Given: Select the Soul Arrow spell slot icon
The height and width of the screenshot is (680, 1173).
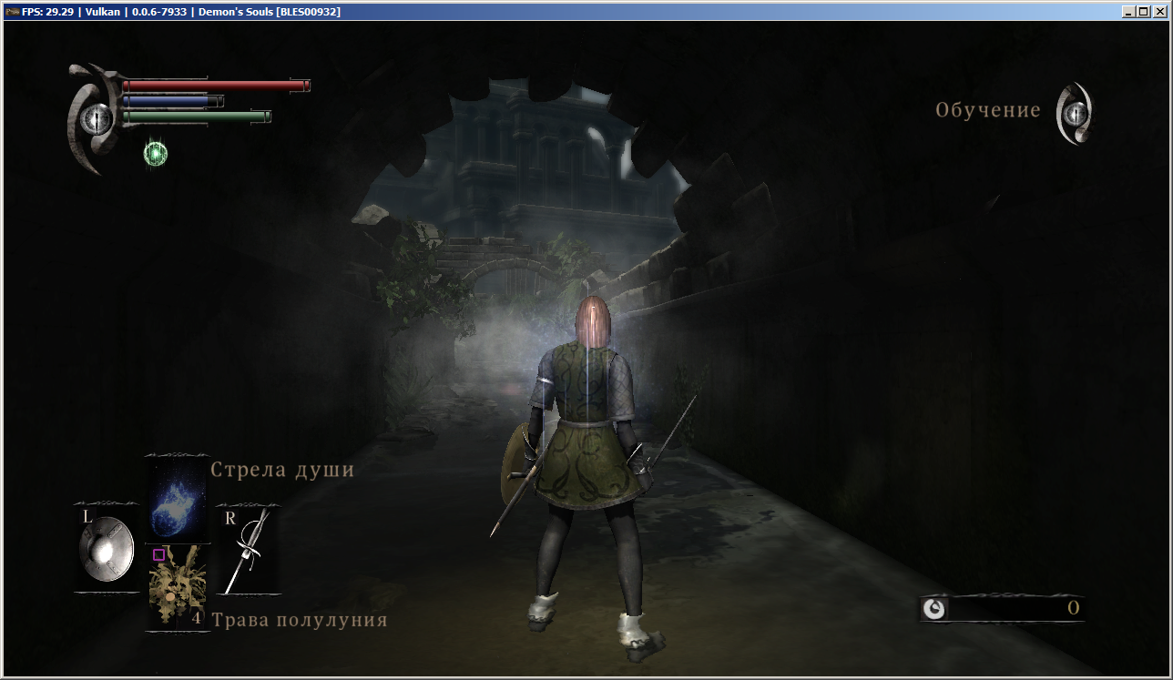Looking at the screenshot, I should [178, 500].
